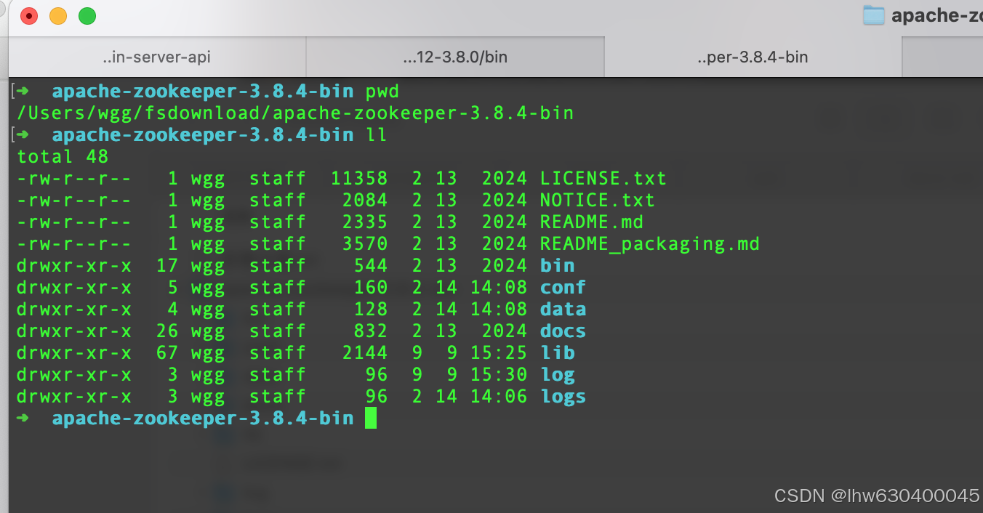Image resolution: width=983 pixels, height=513 pixels.
Task: Click the data directory name
Action: (x=563, y=310)
